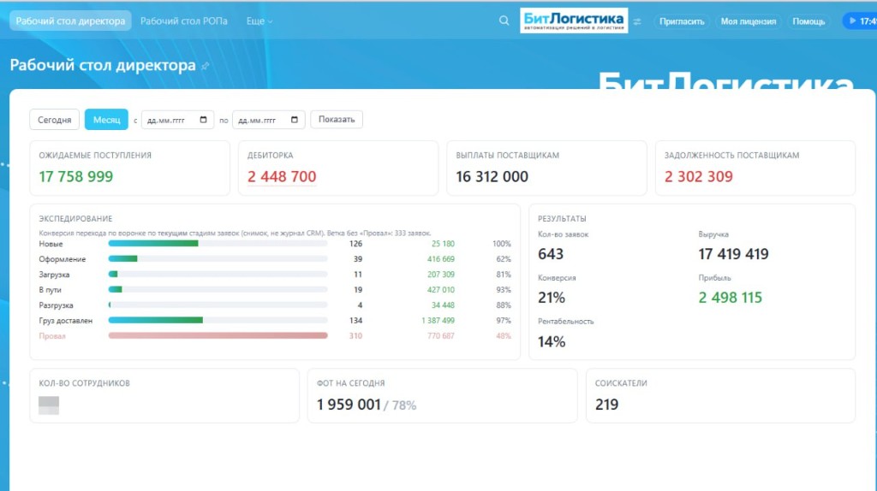The width and height of the screenshot is (877, 491).
Task: Open the search magnifier icon
Action: pos(504,21)
